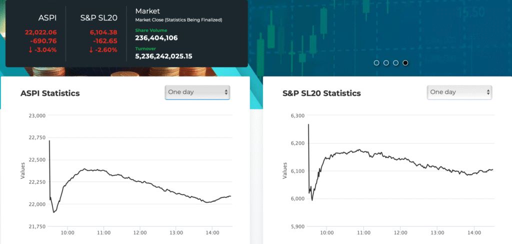Click the S&P SL20 Statistics title

[x=321, y=93]
